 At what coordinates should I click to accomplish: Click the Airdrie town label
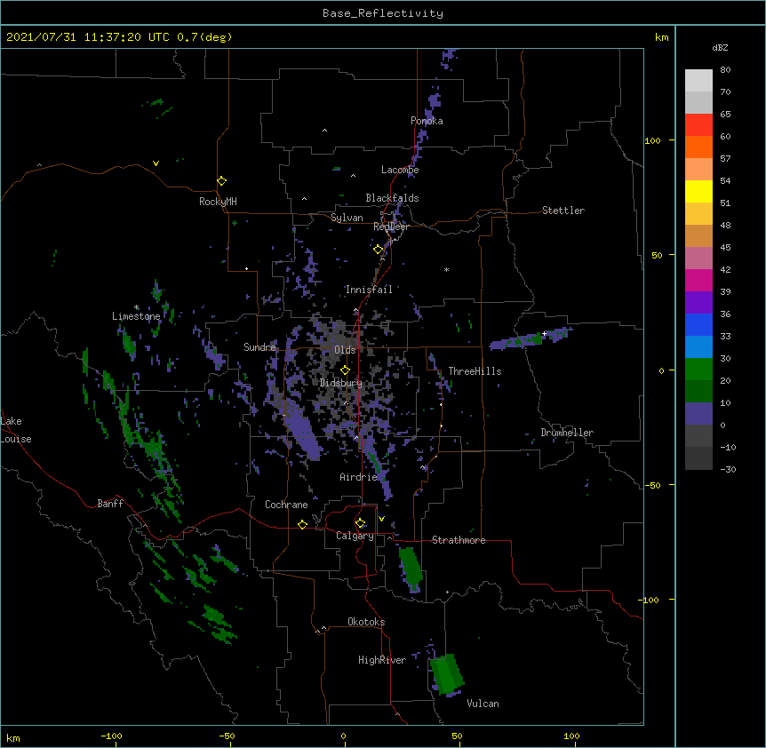pyautogui.click(x=358, y=477)
